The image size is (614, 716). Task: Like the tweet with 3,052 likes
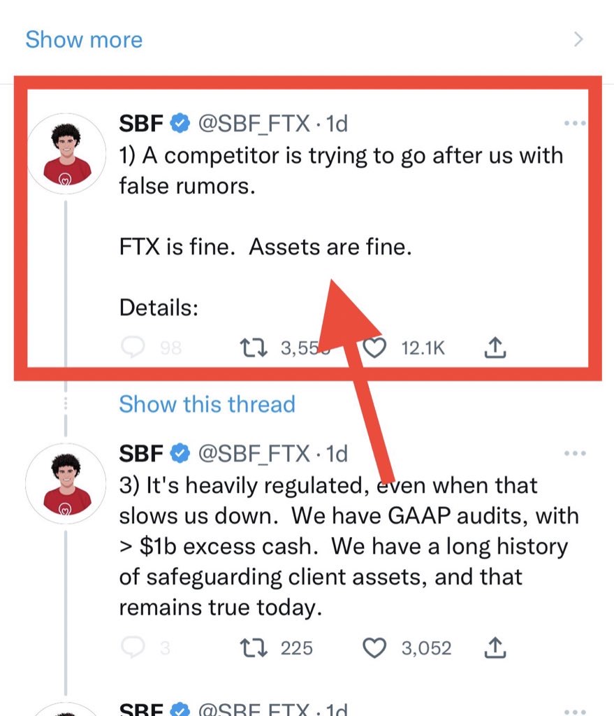[375, 648]
